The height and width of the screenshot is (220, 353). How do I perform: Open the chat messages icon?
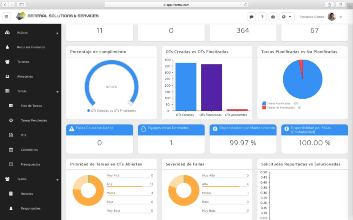tap(251, 17)
